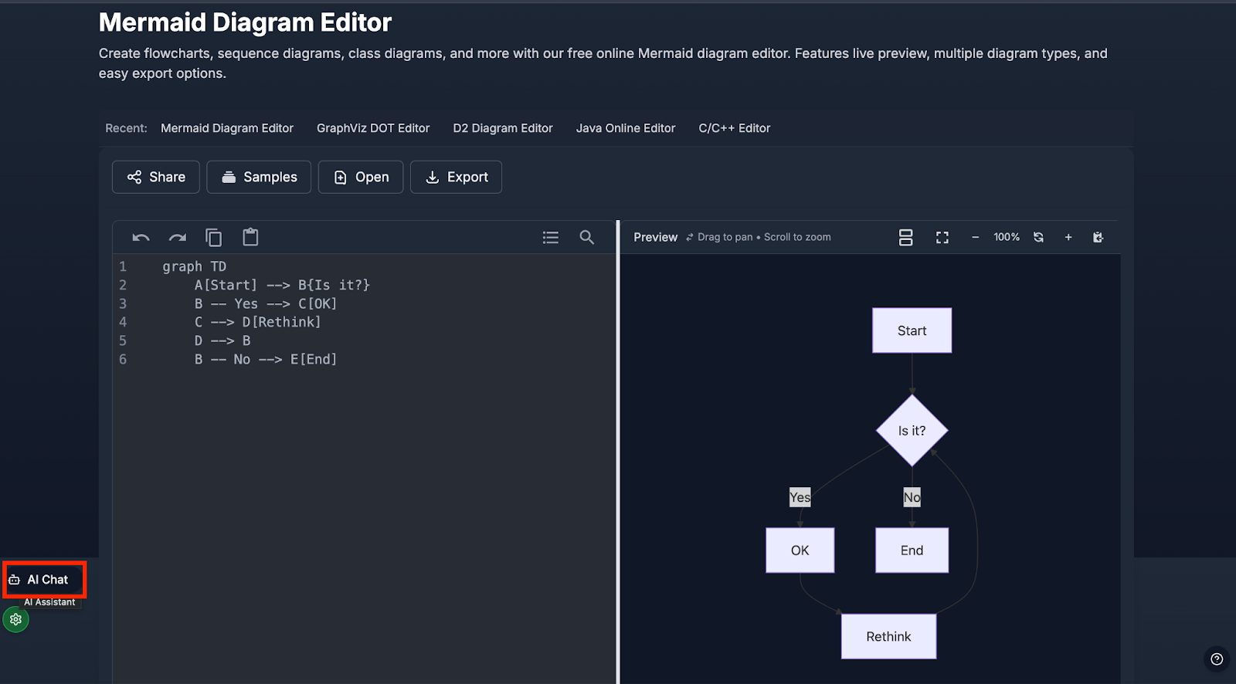Enter fullscreen preview mode
This screenshot has height=684, width=1236.
coord(942,238)
